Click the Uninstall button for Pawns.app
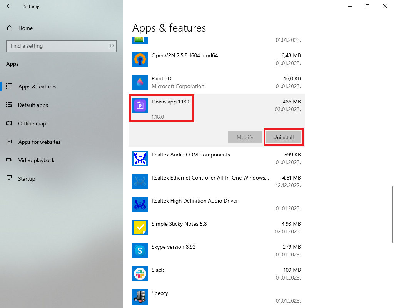The width and height of the screenshot is (394, 308). (x=284, y=137)
